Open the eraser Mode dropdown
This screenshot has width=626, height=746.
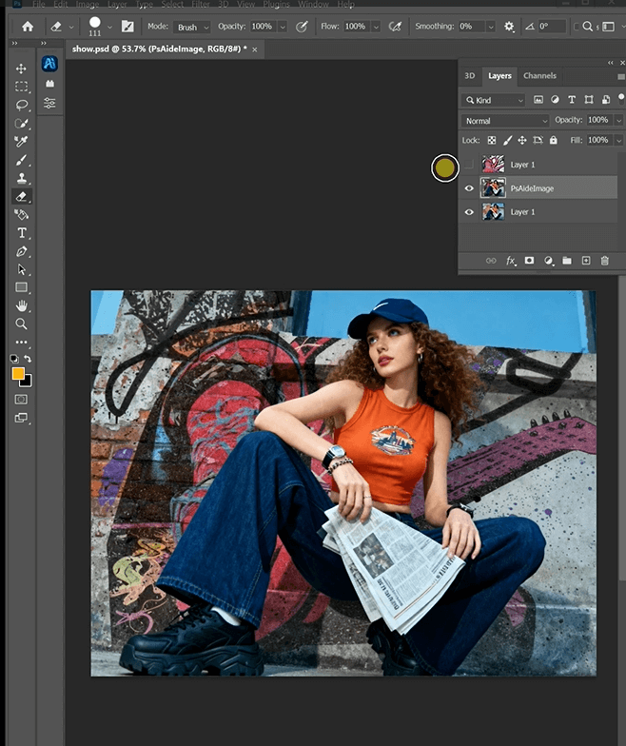pyautogui.click(x=193, y=28)
